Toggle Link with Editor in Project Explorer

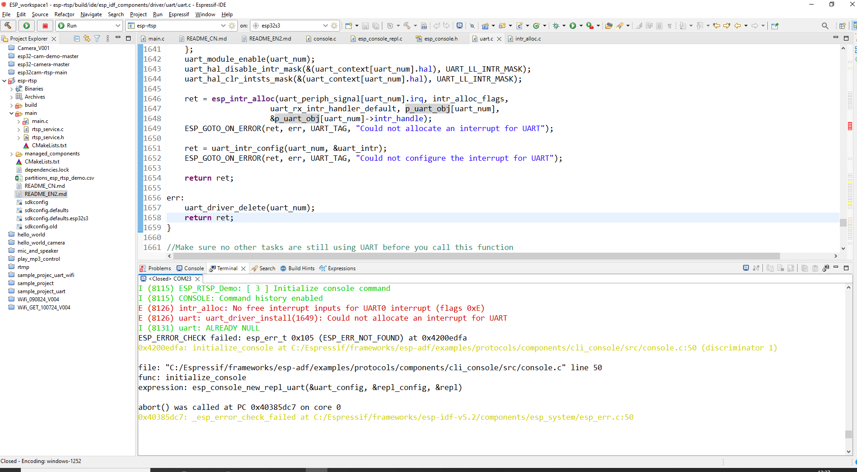(x=87, y=39)
